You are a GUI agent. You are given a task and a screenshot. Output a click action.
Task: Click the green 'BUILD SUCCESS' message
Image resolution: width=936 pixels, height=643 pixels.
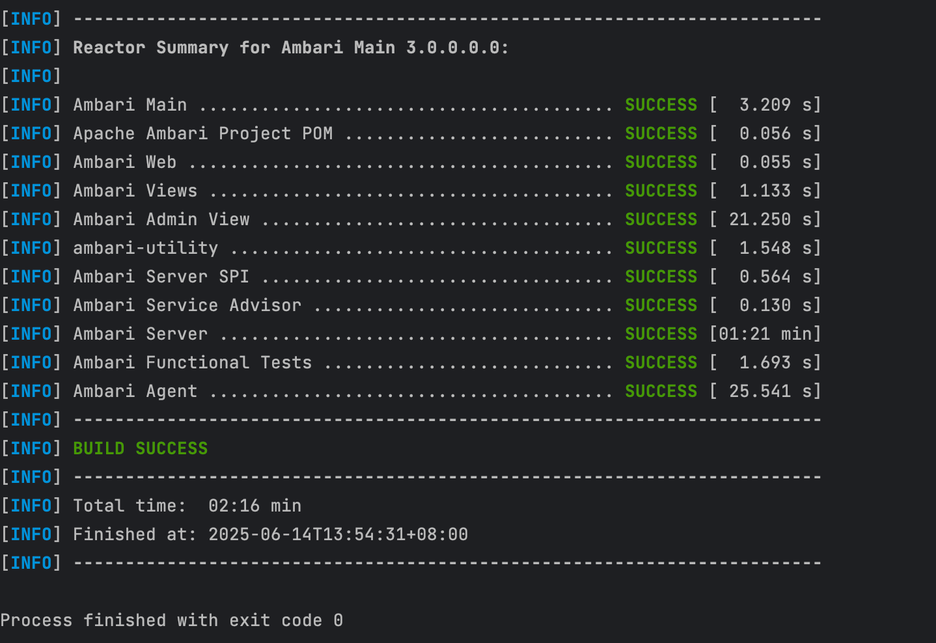click(141, 448)
